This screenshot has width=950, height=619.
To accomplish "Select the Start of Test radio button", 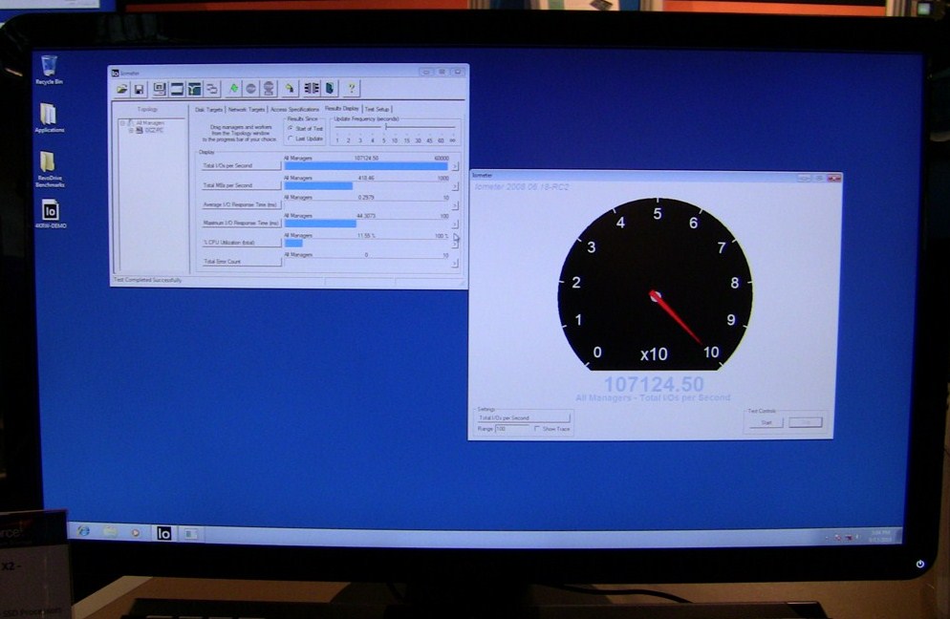I will point(291,128).
